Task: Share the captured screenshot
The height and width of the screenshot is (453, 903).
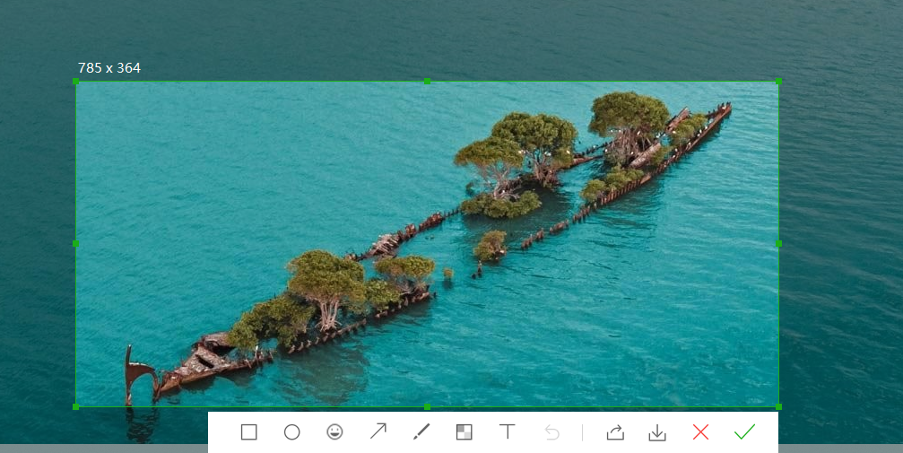Action: click(615, 432)
